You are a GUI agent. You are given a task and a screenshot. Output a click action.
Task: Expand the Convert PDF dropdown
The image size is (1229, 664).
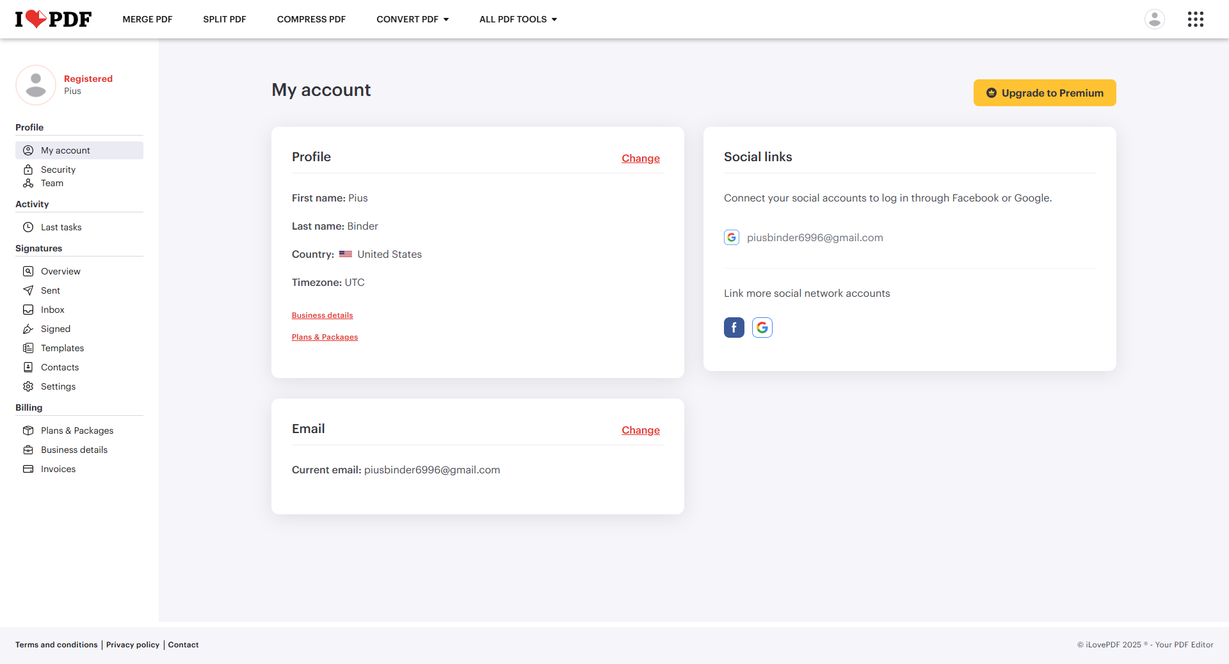pos(412,19)
